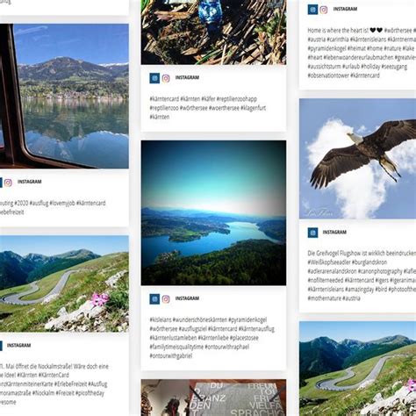The image size is (416, 416).
Task: Click the blue square icon above the #kitsleians post
Action: [x=154, y=299]
